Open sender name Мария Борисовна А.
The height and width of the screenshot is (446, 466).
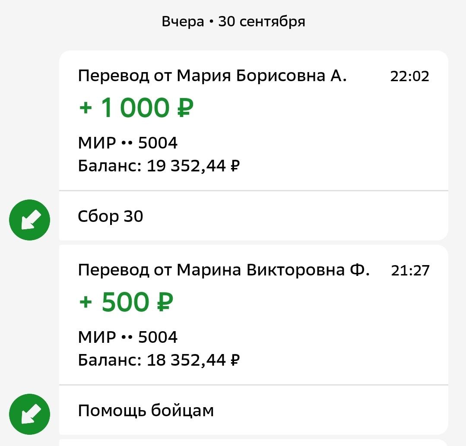click(x=261, y=76)
